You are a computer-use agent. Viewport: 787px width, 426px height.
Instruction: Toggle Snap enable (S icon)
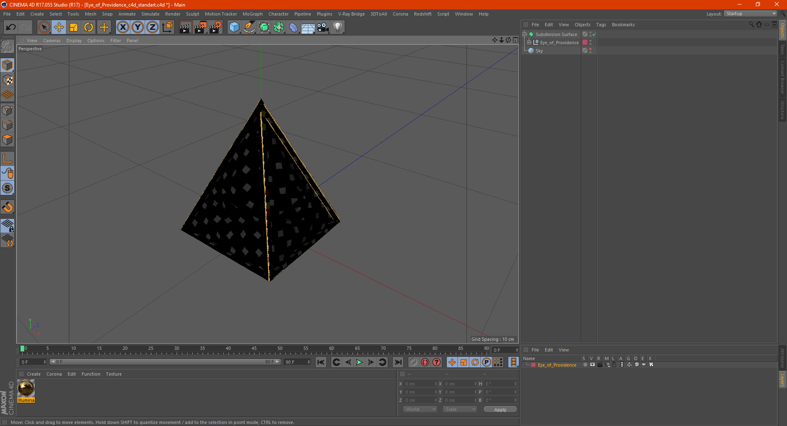(7, 188)
